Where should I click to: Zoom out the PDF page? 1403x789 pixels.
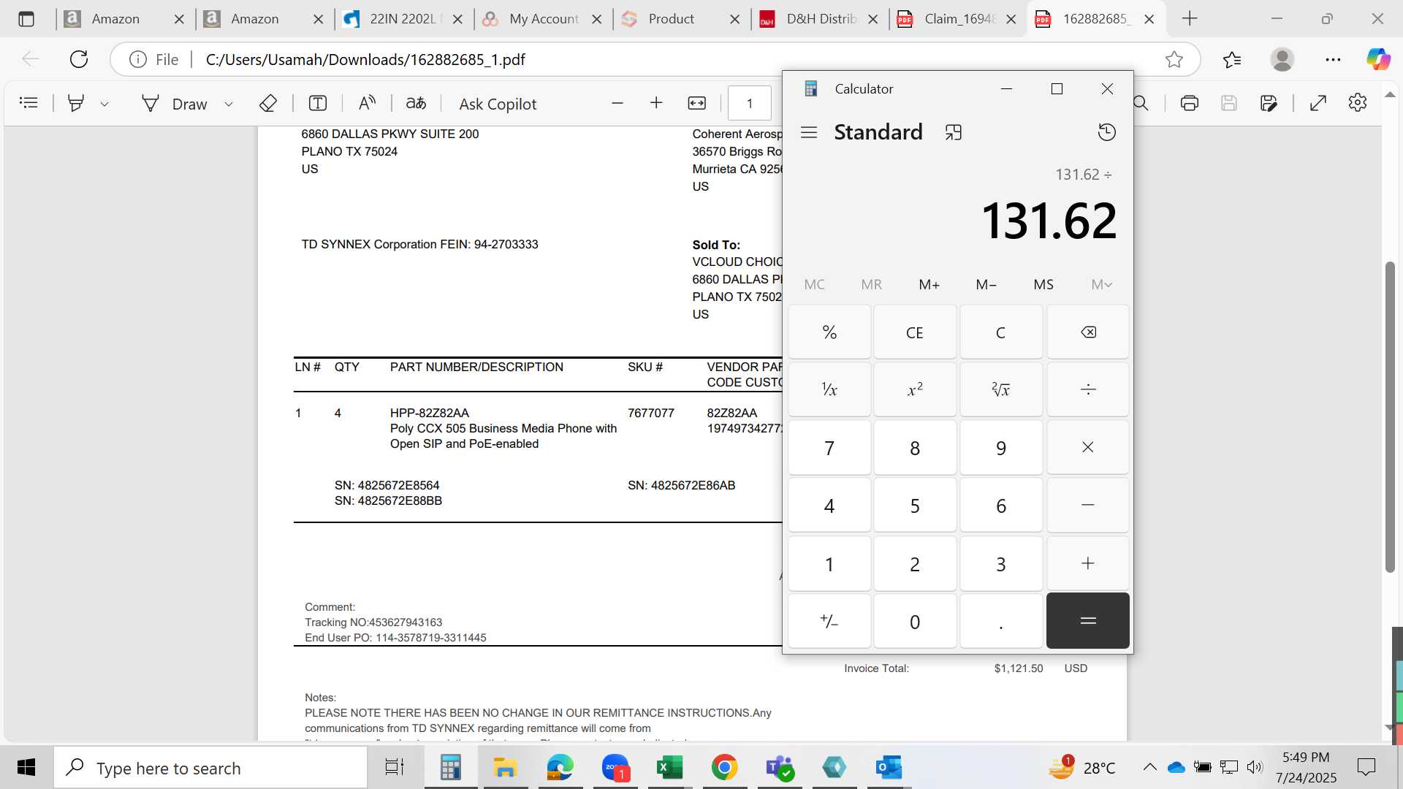coord(617,103)
